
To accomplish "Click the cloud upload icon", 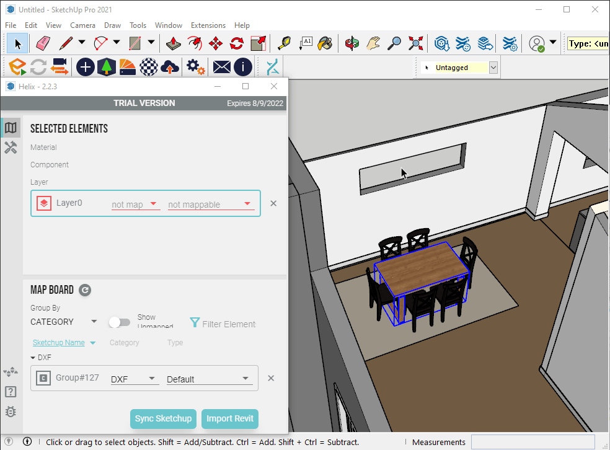I will pyautogui.click(x=170, y=67).
